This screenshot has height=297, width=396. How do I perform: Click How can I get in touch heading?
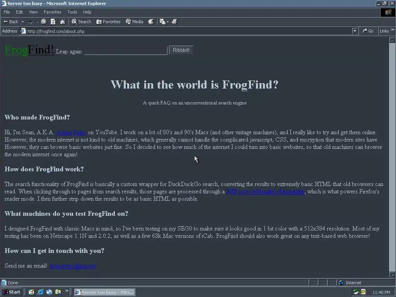(x=54, y=251)
